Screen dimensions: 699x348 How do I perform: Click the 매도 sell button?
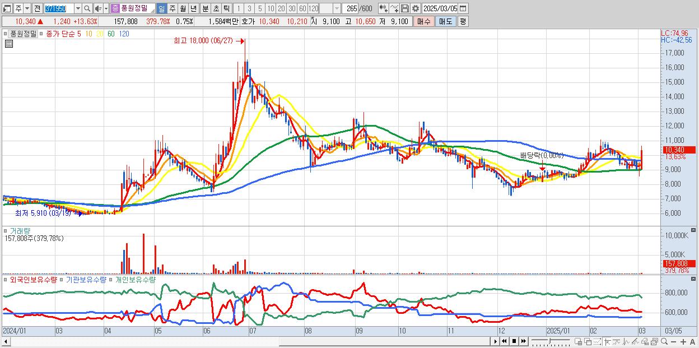coord(446,21)
